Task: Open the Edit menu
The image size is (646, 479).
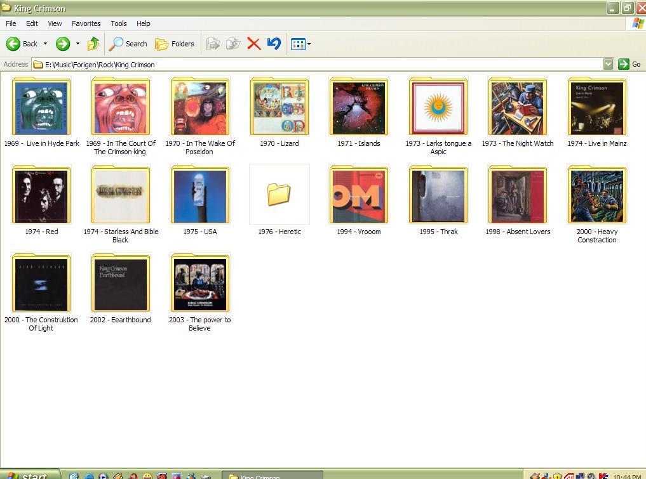Action: [x=32, y=23]
